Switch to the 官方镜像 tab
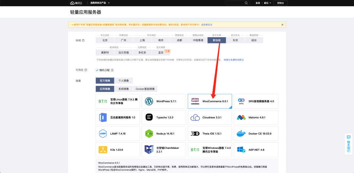 [x=105, y=81]
